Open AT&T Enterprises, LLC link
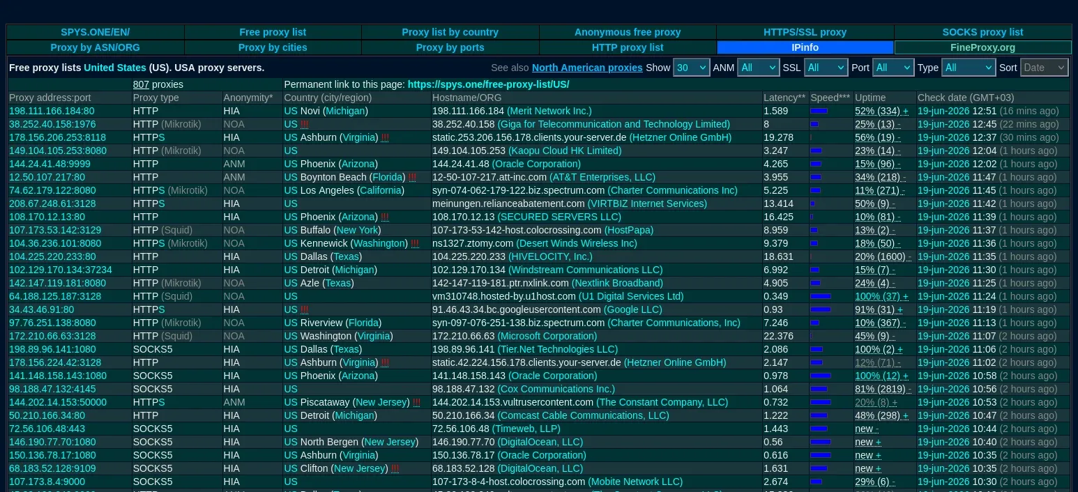This screenshot has width=1078, height=492. pos(602,177)
